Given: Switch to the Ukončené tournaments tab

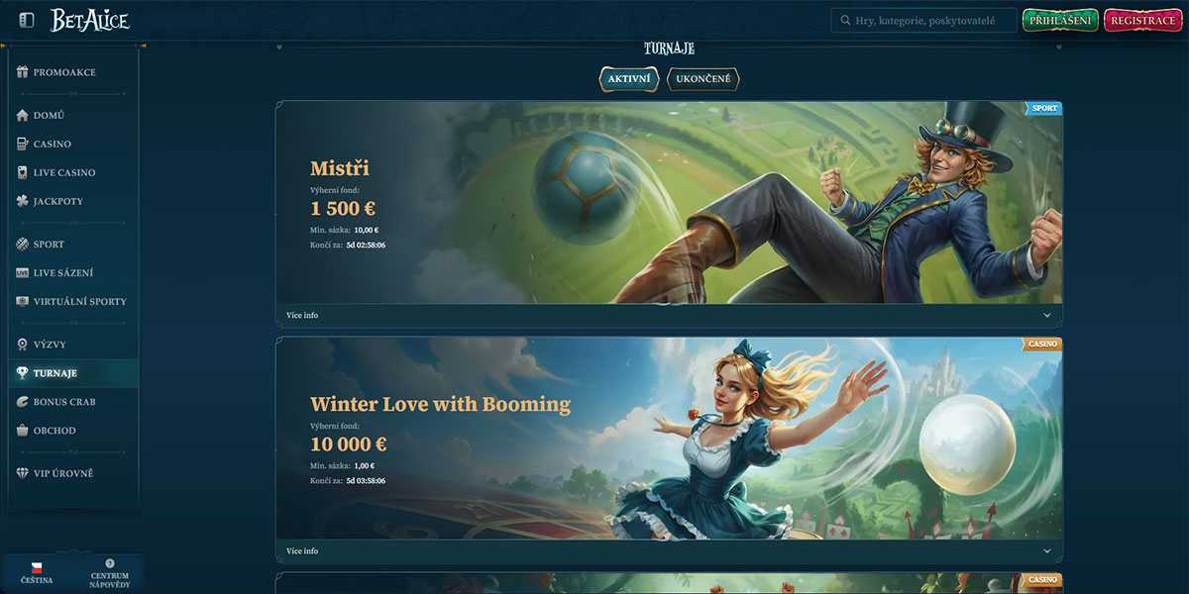Looking at the screenshot, I should coord(703,79).
